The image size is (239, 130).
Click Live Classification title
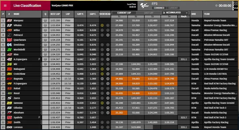[x=27, y=6]
